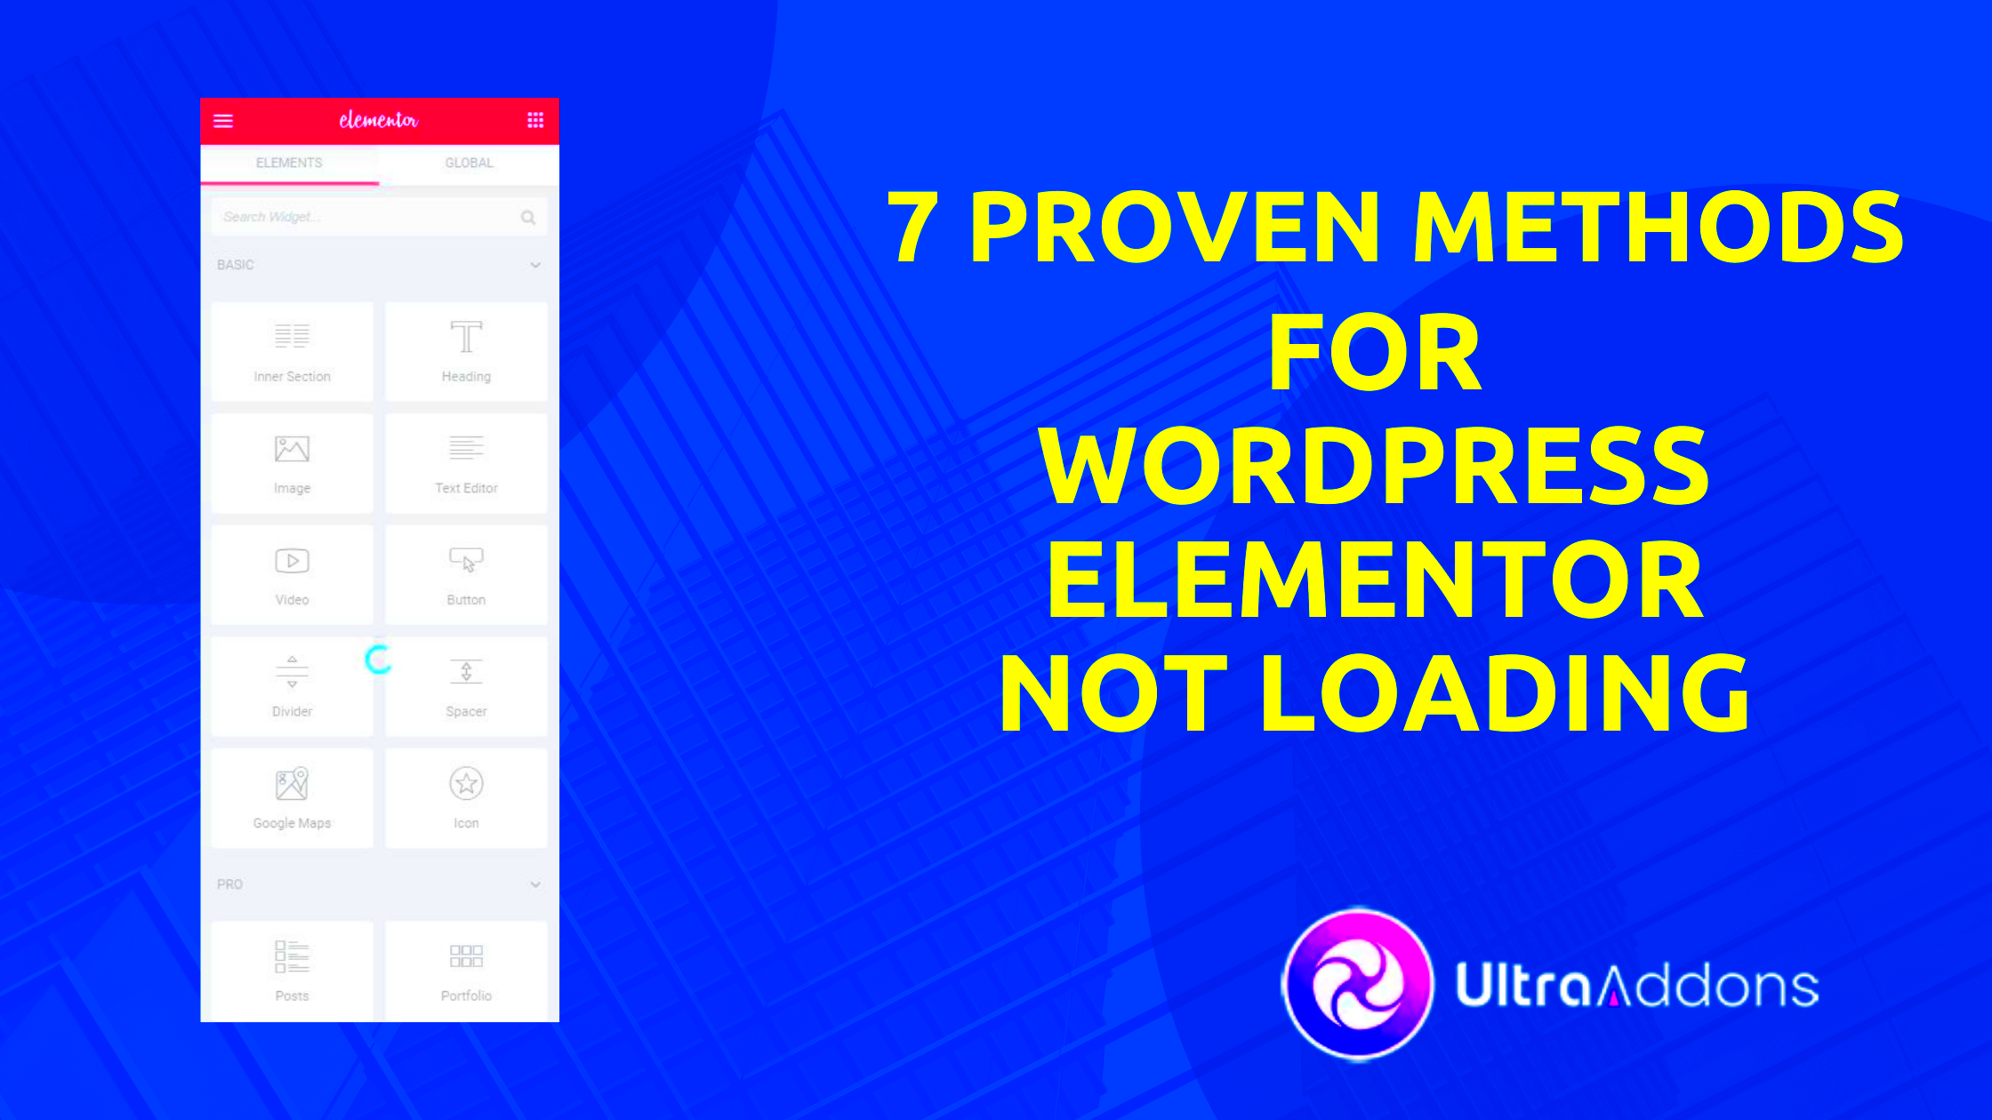Image resolution: width=1992 pixels, height=1120 pixels.
Task: Expand the BASIC widgets section
Action: pos(535,264)
